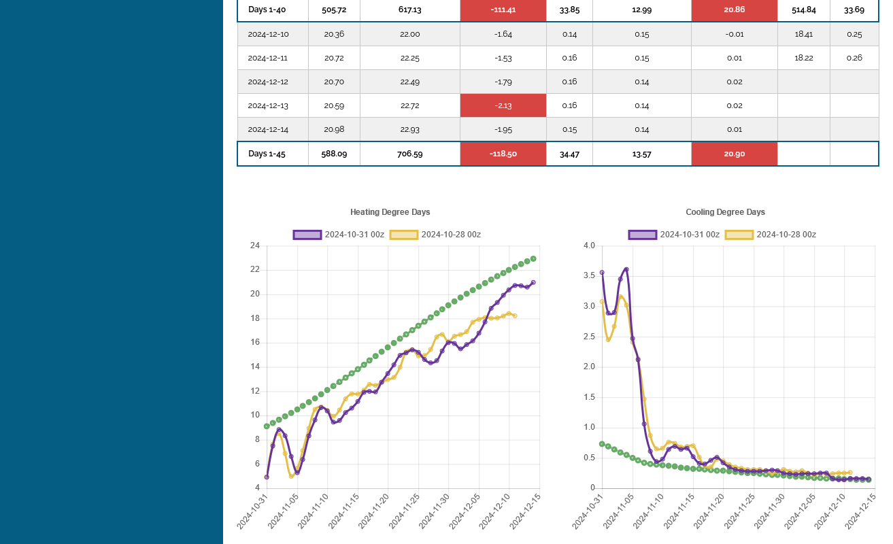Click the -1.79 value in 2024-12-12 row
The image size is (893, 544).
point(503,82)
